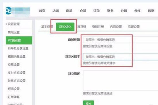
Task: Open the 商品 top menu
Action: pos(69,11)
